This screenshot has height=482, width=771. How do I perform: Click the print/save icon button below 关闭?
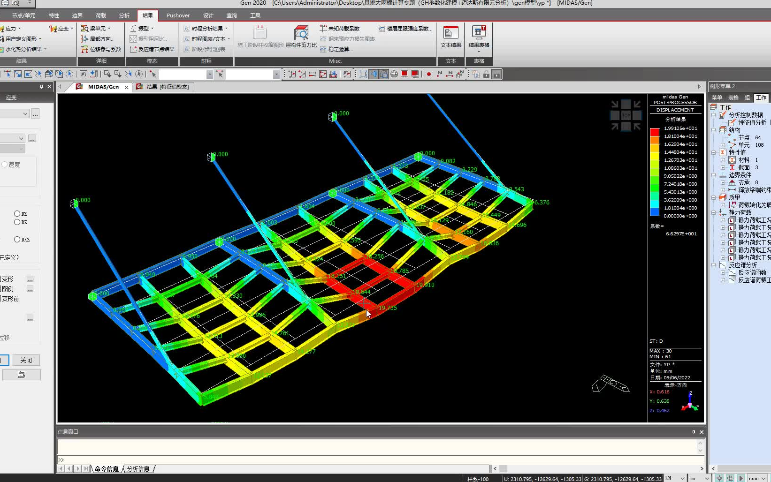pyautogui.click(x=22, y=375)
